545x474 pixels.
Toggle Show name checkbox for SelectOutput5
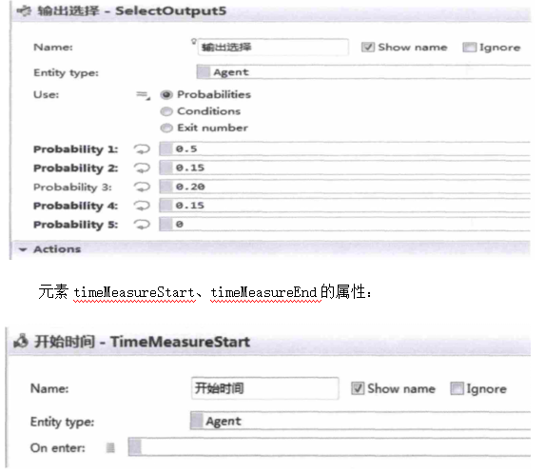[x=368, y=47]
